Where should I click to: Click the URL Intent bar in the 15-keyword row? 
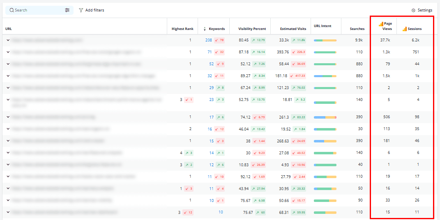[325, 141]
